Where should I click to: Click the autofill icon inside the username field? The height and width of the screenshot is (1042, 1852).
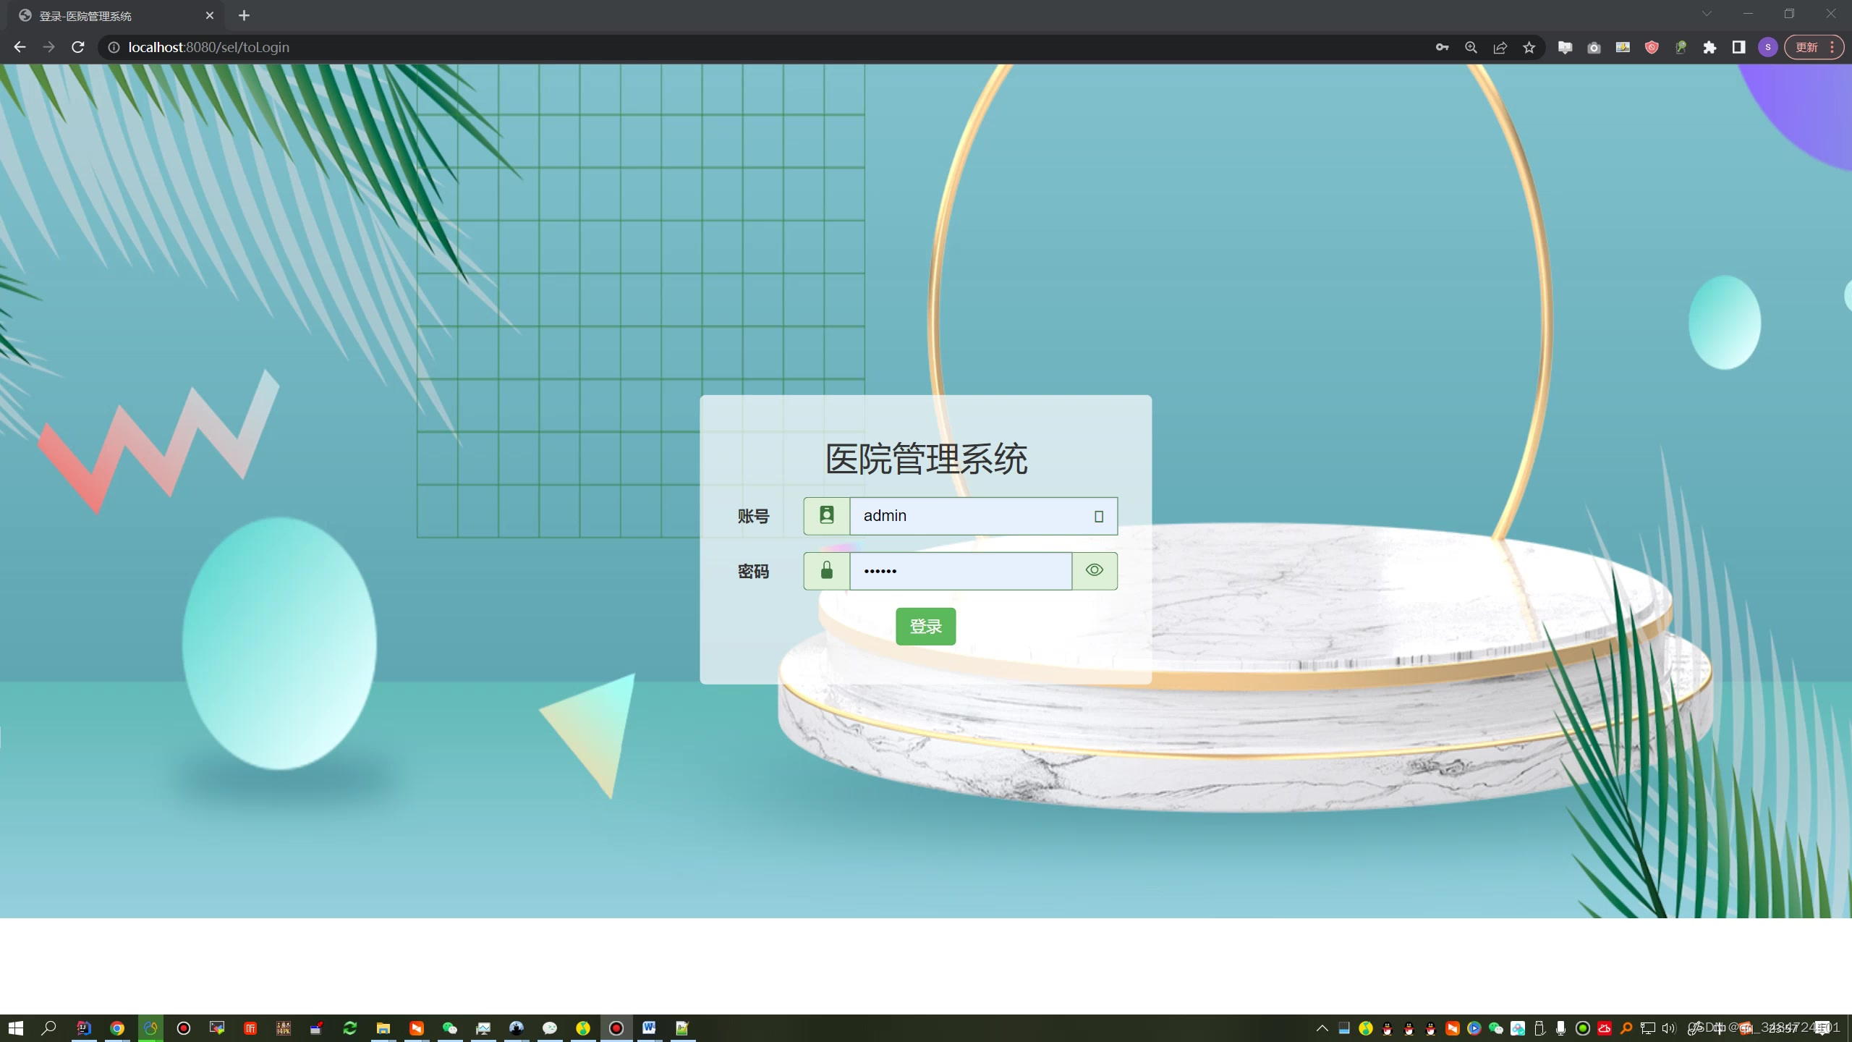tap(1098, 517)
